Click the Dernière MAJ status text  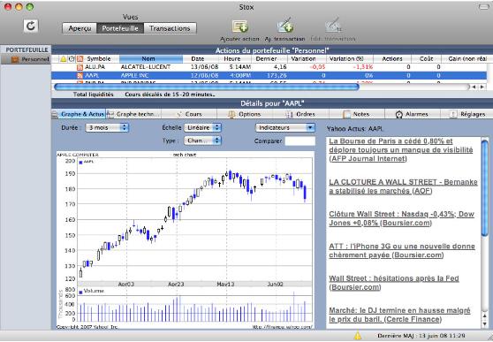(421, 336)
